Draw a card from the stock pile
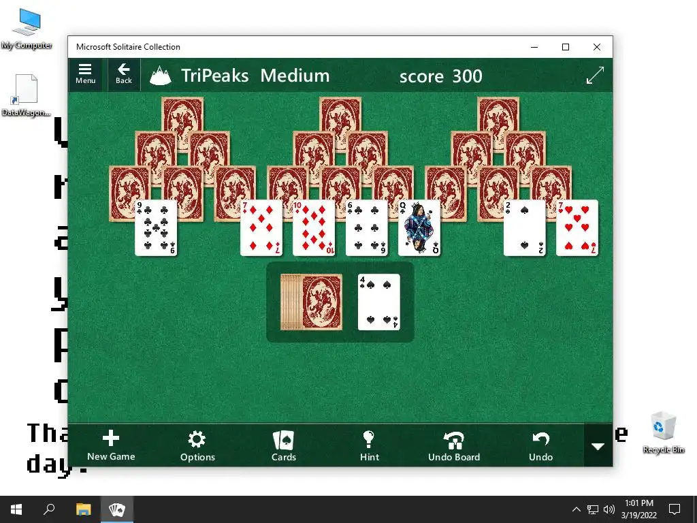697x523 pixels. click(312, 302)
